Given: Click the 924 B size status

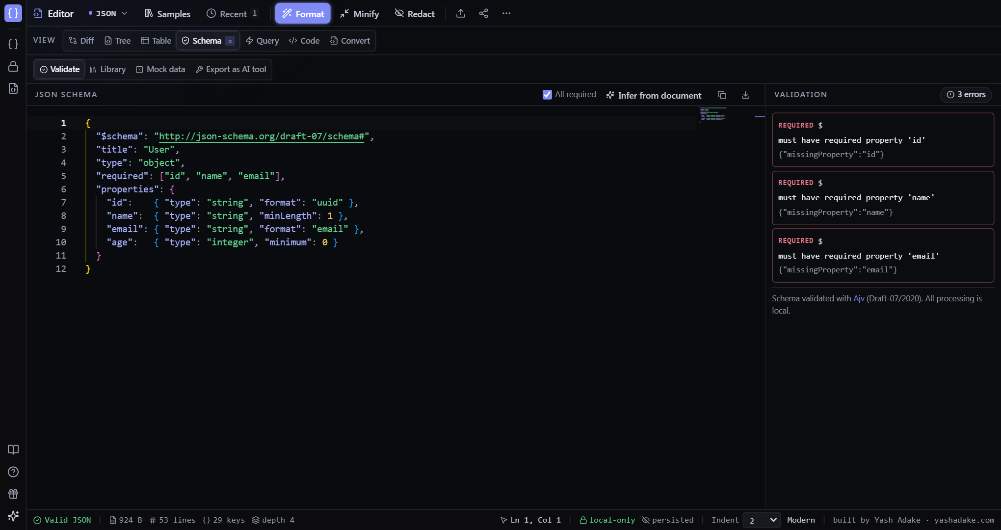Looking at the screenshot, I should tap(126, 520).
